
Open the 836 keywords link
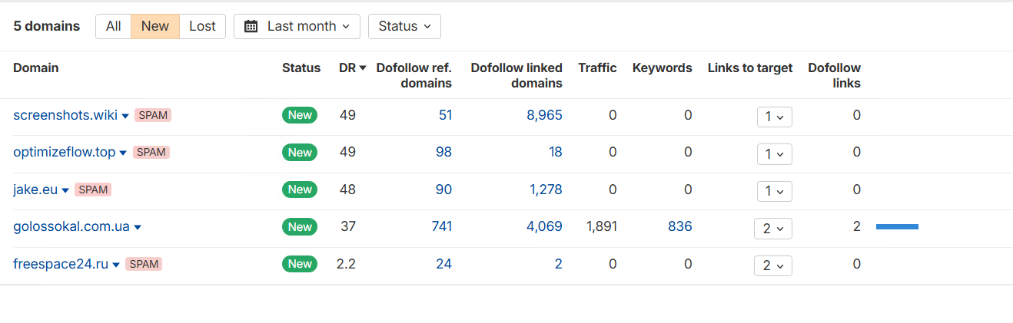coord(680,226)
